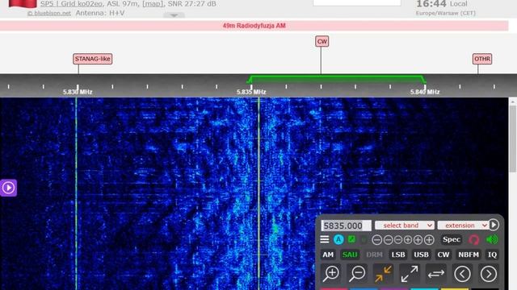The image size is (517, 290).
Task: Select DRM demodulation mode
Action: pyautogui.click(x=375, y=255)
